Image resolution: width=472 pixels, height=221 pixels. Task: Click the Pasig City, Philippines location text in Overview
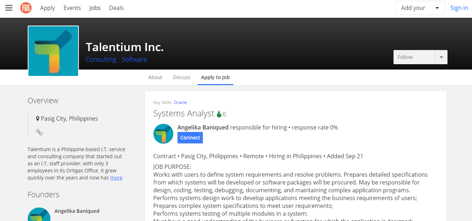pos(69,119)
